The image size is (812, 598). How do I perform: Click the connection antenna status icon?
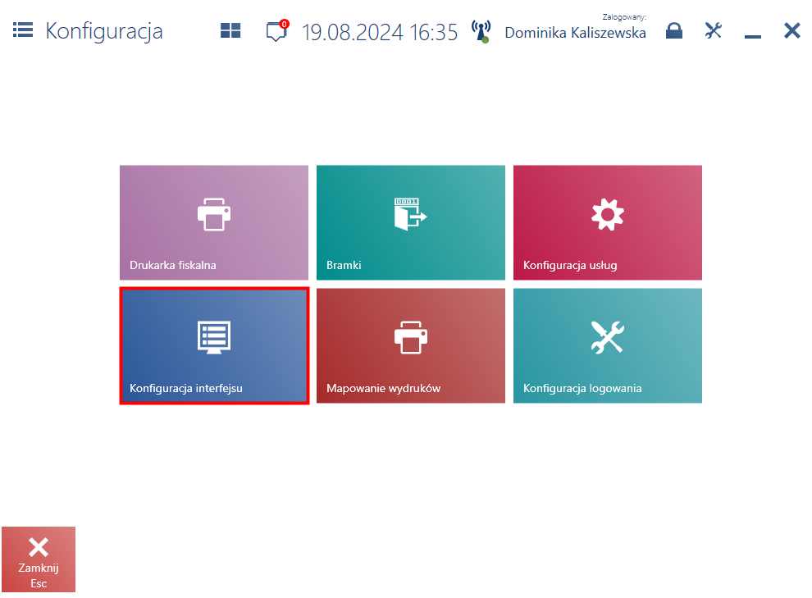tap(481, 32)
